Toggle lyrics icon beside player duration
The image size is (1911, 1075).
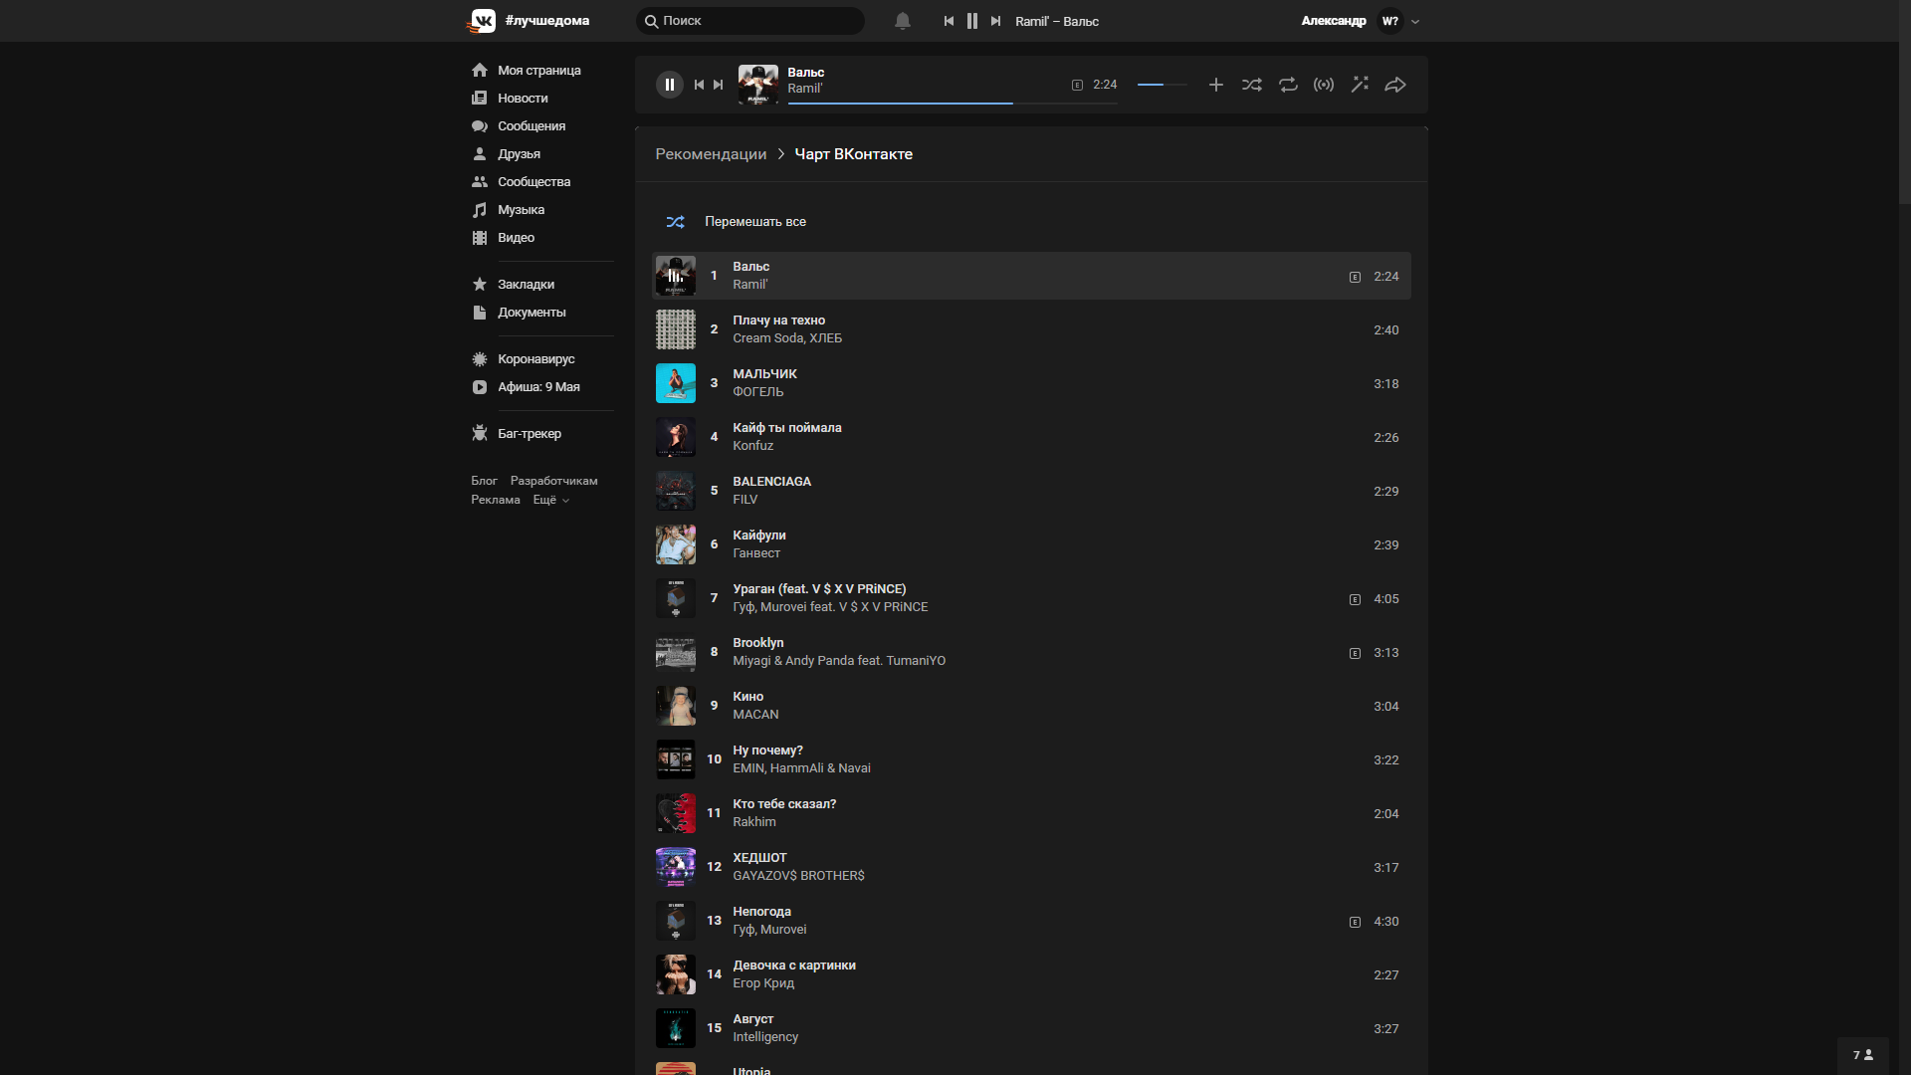tap(1077, 85)
